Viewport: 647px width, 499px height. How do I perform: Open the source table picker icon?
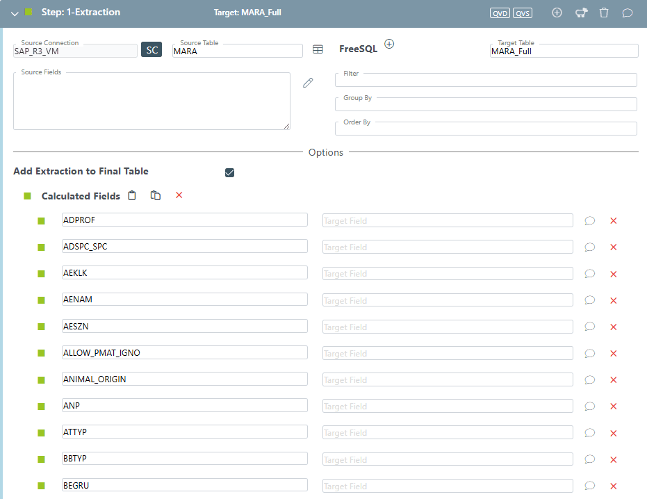coord(318,49)
